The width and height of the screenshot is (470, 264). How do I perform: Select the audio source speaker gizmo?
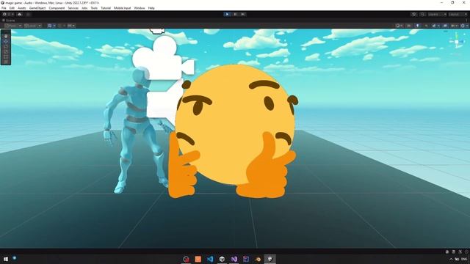point(164,103)
